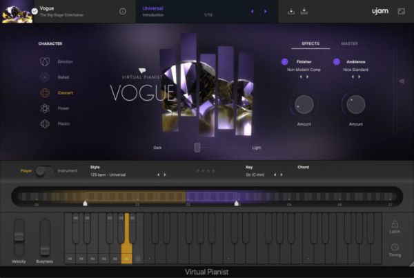This screenshot has width=414, height=278.
Task: Click the Ballad character label
Action: [63, 77]
